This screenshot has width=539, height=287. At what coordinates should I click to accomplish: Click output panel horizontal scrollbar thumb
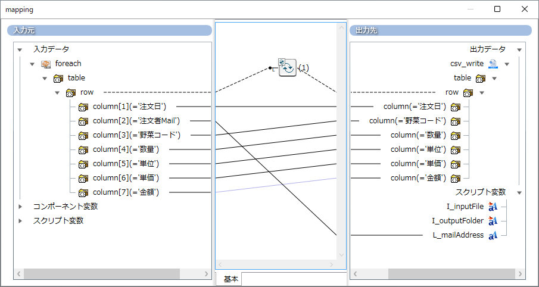tap(452, 274)
